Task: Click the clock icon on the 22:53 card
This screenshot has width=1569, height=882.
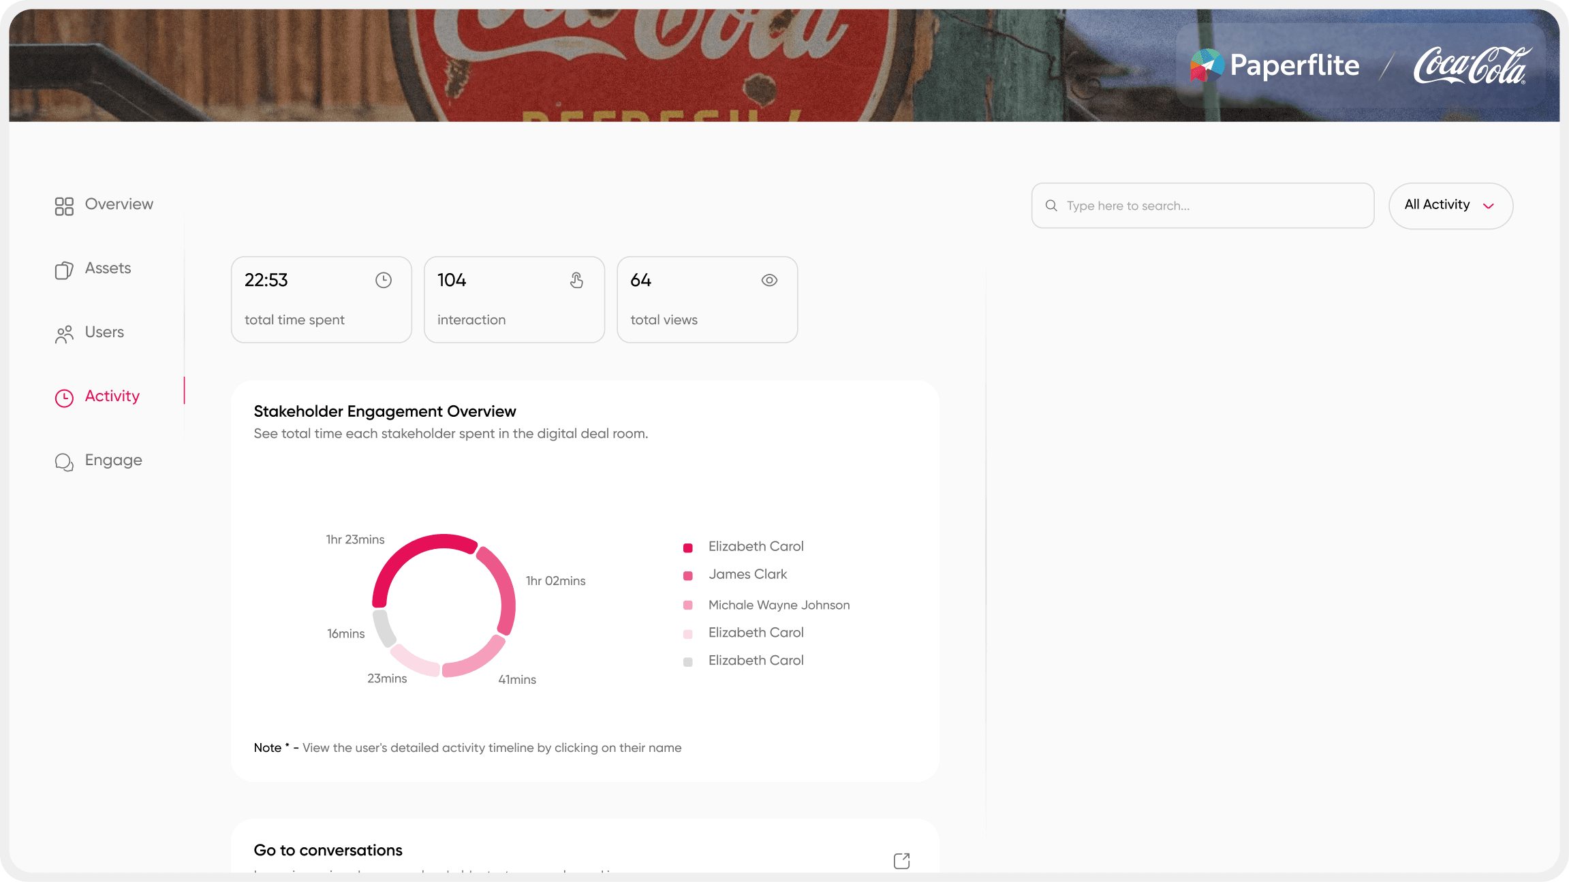Action: (384, 280)
